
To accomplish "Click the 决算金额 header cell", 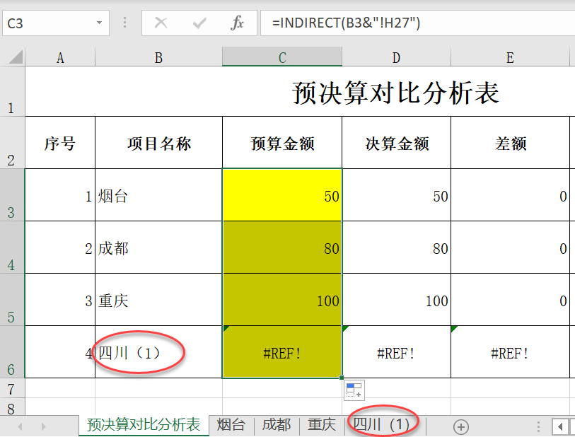I will 396,143.
